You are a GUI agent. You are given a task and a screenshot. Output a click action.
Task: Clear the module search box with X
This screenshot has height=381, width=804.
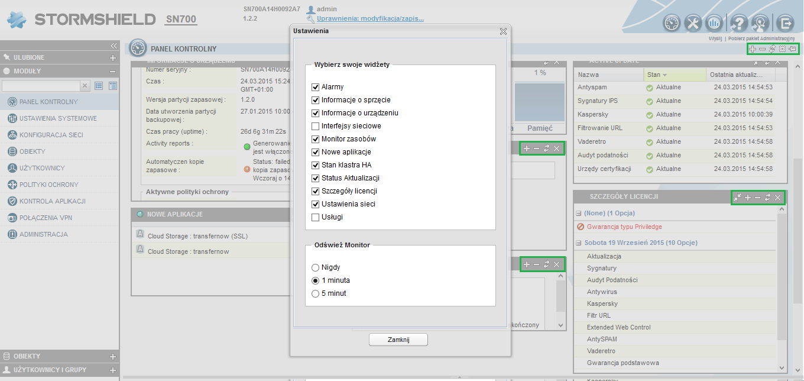[85, 86]
